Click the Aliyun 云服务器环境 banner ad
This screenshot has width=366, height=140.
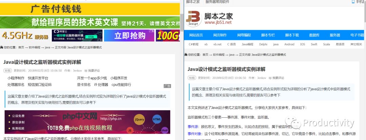coord(77,36)
